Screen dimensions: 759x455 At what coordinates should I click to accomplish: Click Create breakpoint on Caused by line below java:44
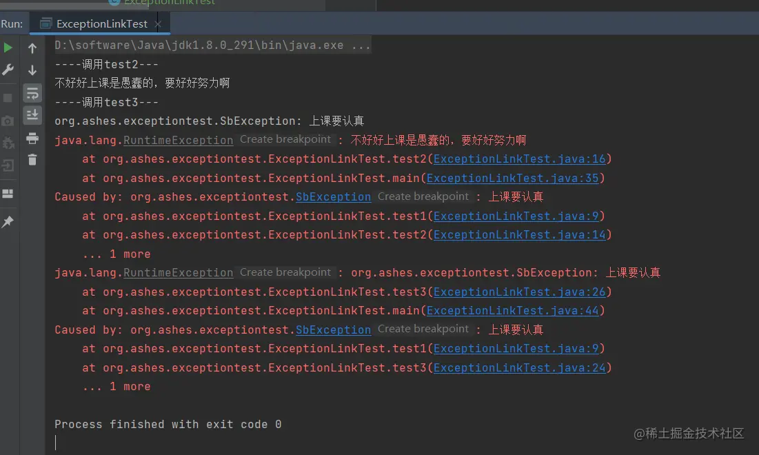pos(423,329)
